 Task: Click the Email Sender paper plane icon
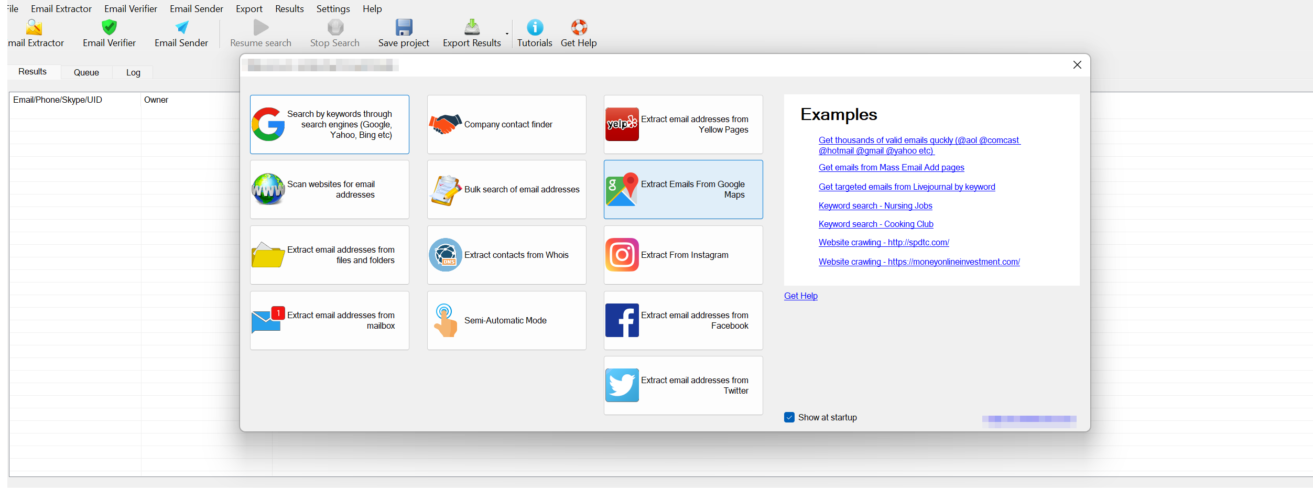181,27
